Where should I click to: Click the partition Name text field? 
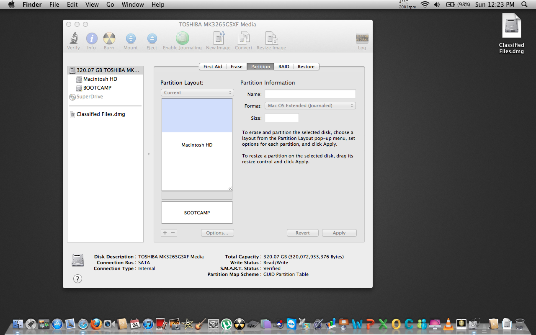[x=310, y=94]
